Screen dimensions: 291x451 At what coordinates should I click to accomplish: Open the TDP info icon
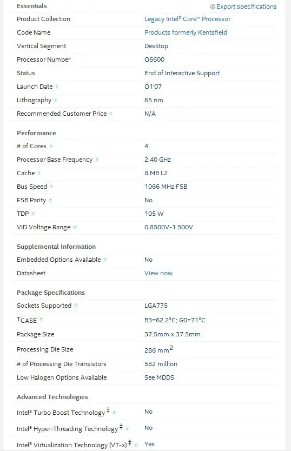click(x=33, y=214)
